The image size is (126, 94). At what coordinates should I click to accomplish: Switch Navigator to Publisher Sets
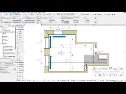coord(15,26)
